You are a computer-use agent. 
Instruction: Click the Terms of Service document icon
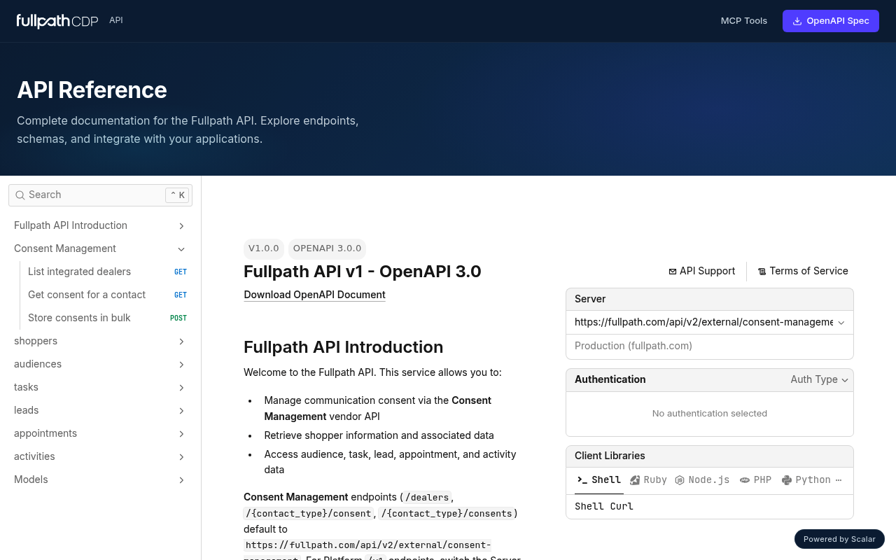coord(762,272)
